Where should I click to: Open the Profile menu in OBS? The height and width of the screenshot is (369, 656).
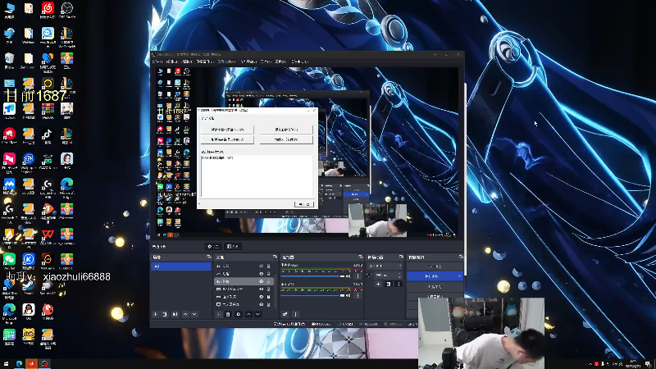(227, 61)
